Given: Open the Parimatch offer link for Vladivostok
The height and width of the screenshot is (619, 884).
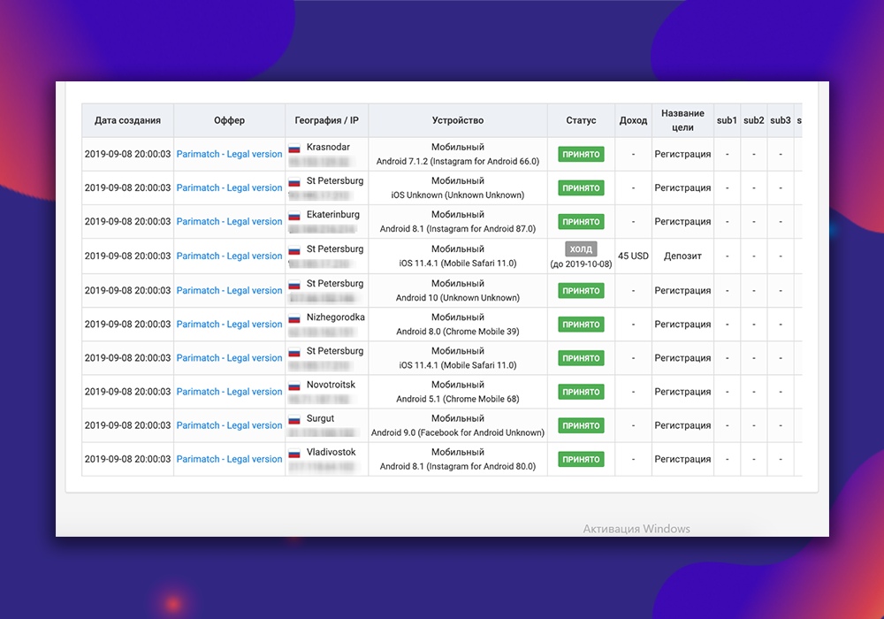Looking at the screenshot, I should tap(230, 459).
